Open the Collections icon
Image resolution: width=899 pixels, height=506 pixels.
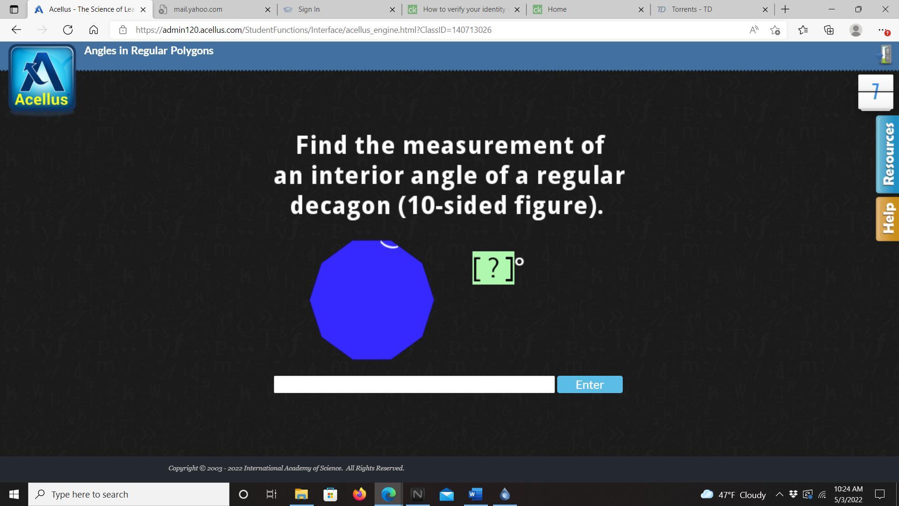point(829,30)
